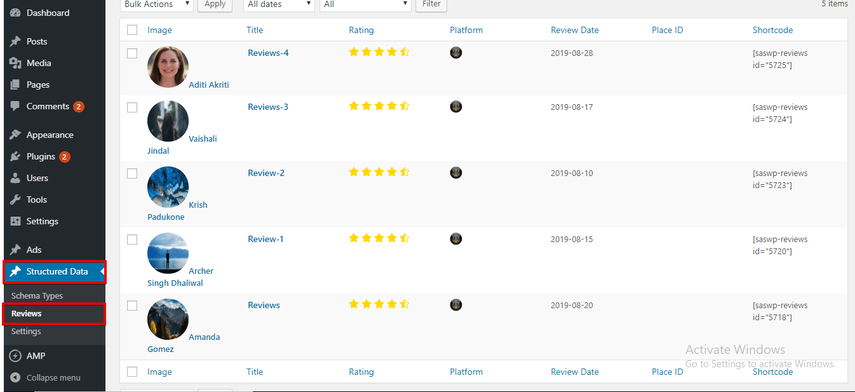Viewport: 855px width, 392px height.
Task: Open the Reviews-3 entry link
Action: [267, 106]
